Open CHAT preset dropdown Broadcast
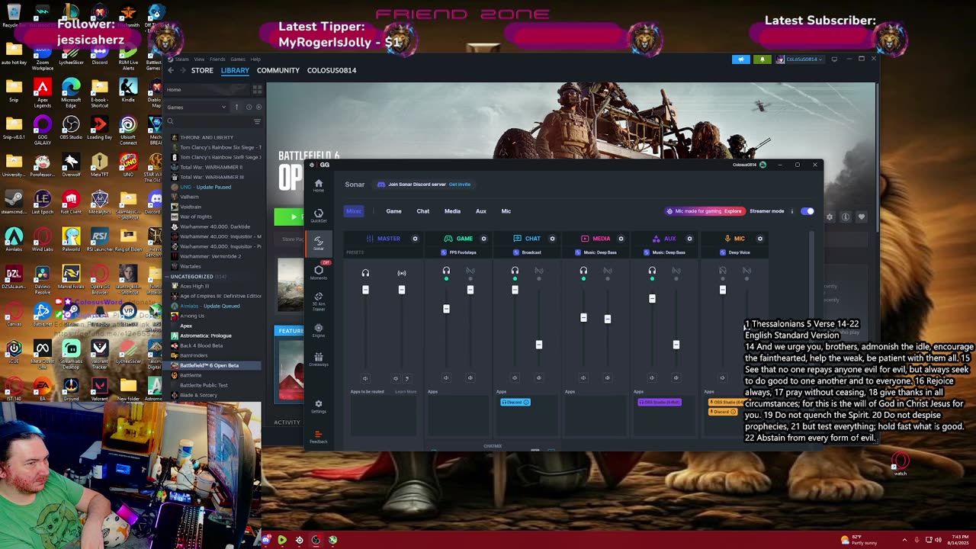Viewport: 976px width, 549px height. (x=527, y=252)
